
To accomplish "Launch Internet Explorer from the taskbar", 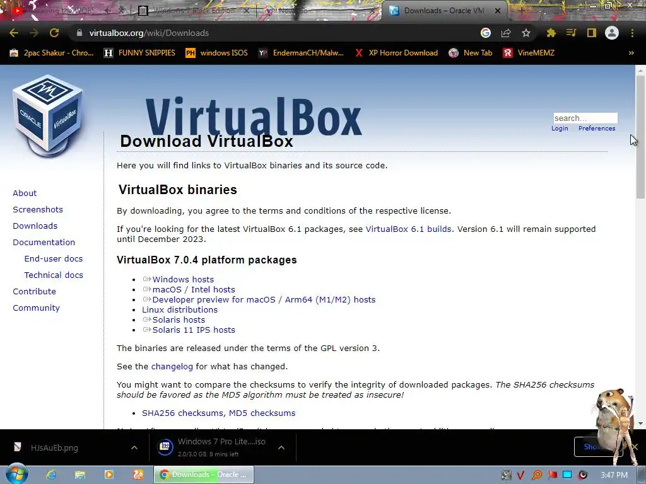I will click(x=51, y=475).
